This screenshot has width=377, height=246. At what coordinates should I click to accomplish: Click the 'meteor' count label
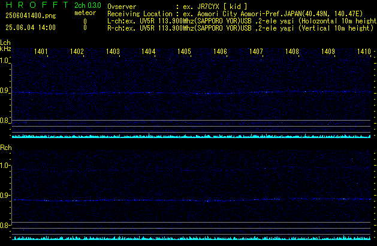(85, 13)
